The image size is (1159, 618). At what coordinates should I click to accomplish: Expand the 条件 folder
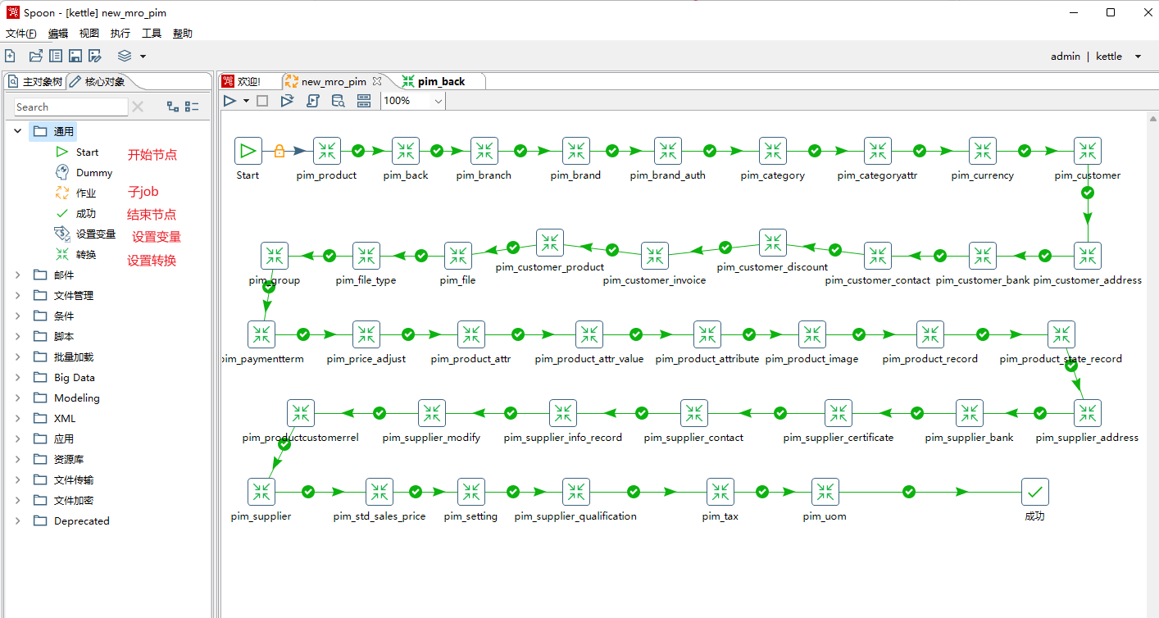[x=18, y=316]
